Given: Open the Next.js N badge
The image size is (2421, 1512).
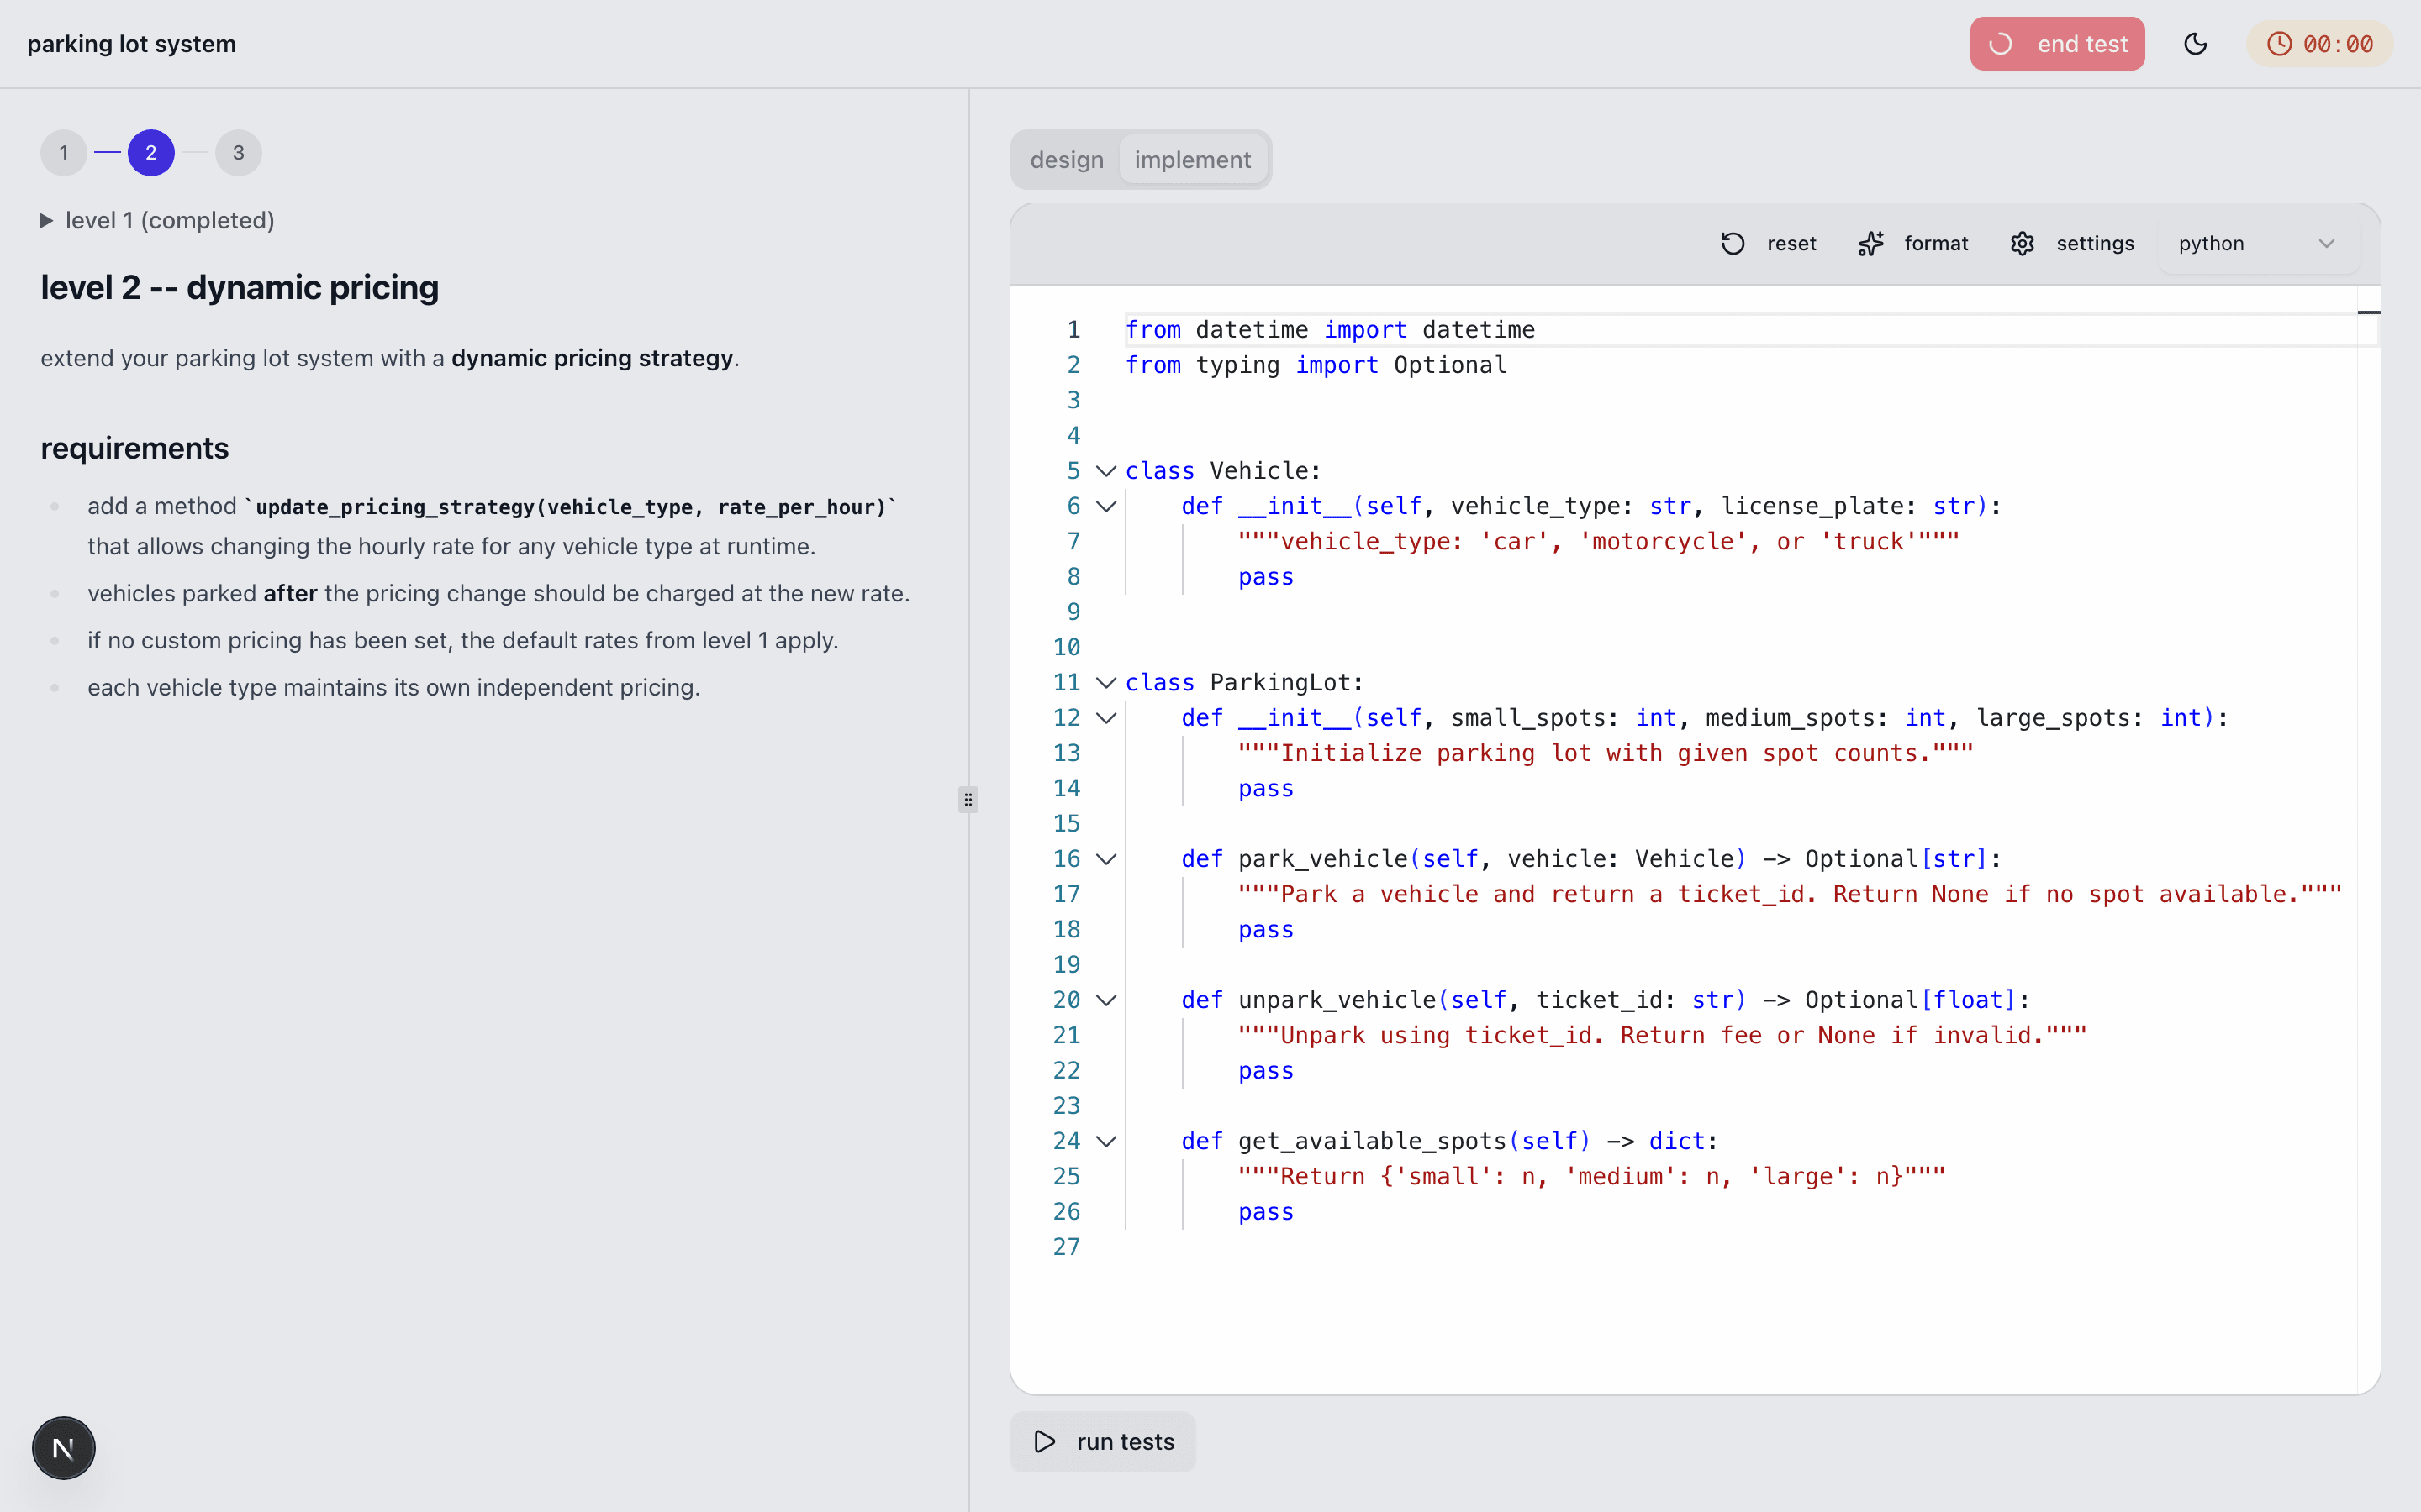Looking at the screenshot, I should [64, 1448].
